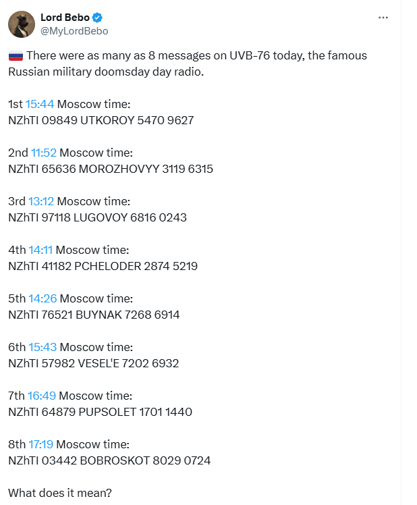Screen dimensions: 417x505
Task: Click the UTKOROY message line
Action: [101, 120]
